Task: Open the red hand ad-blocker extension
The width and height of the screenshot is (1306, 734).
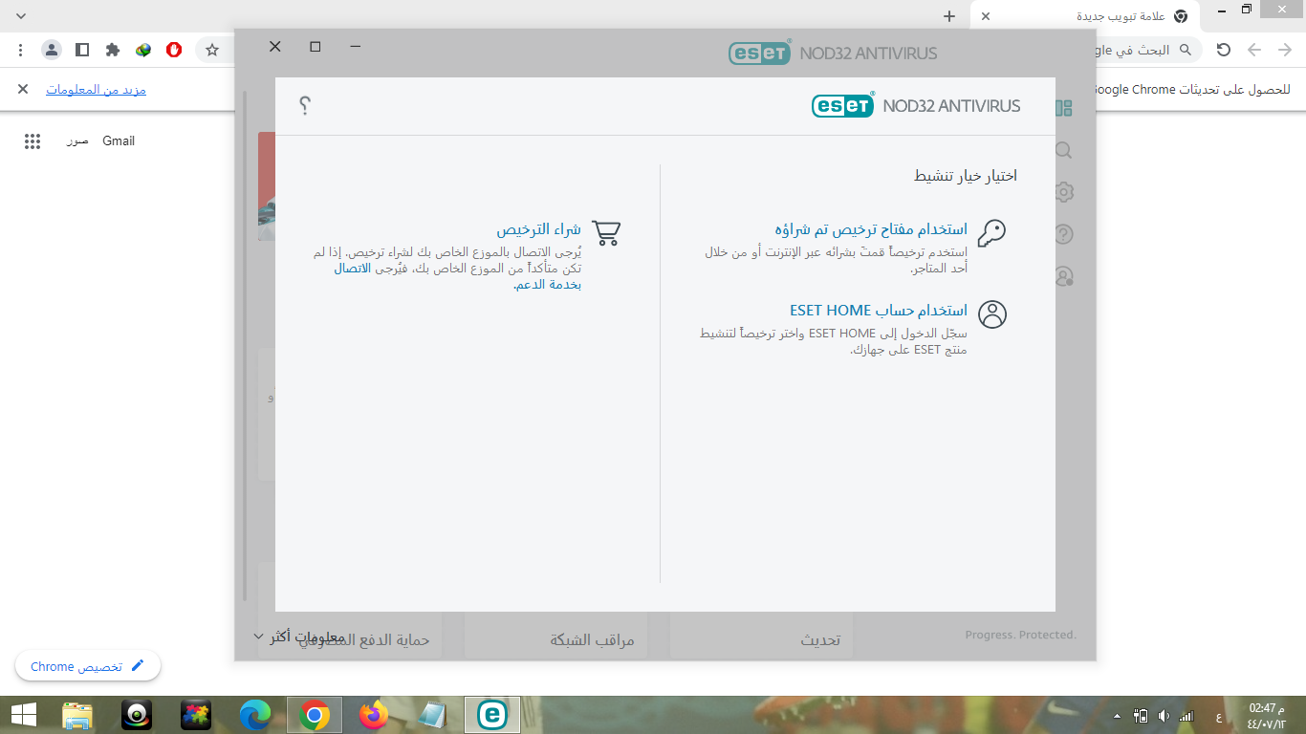Action: click(174, 50)
